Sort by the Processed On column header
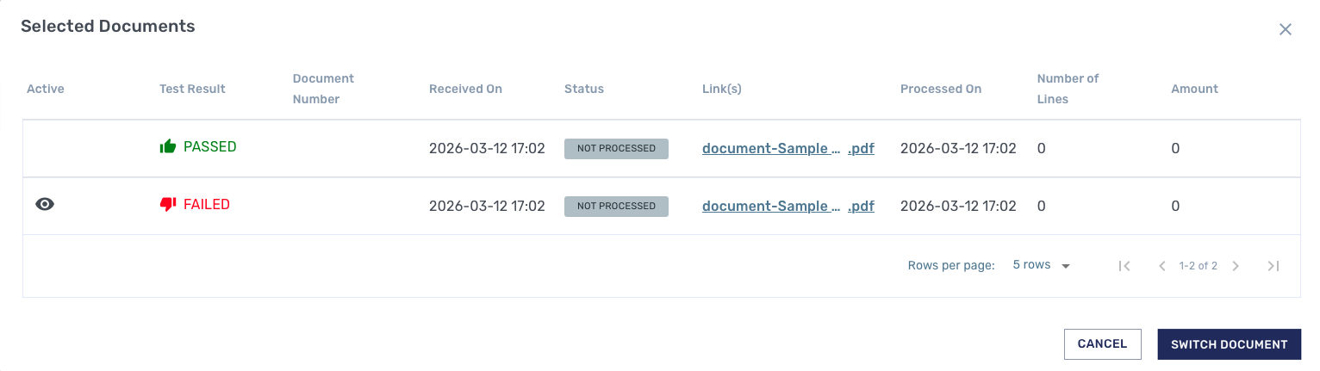The image size is (1320, 371). coord(941,89)
